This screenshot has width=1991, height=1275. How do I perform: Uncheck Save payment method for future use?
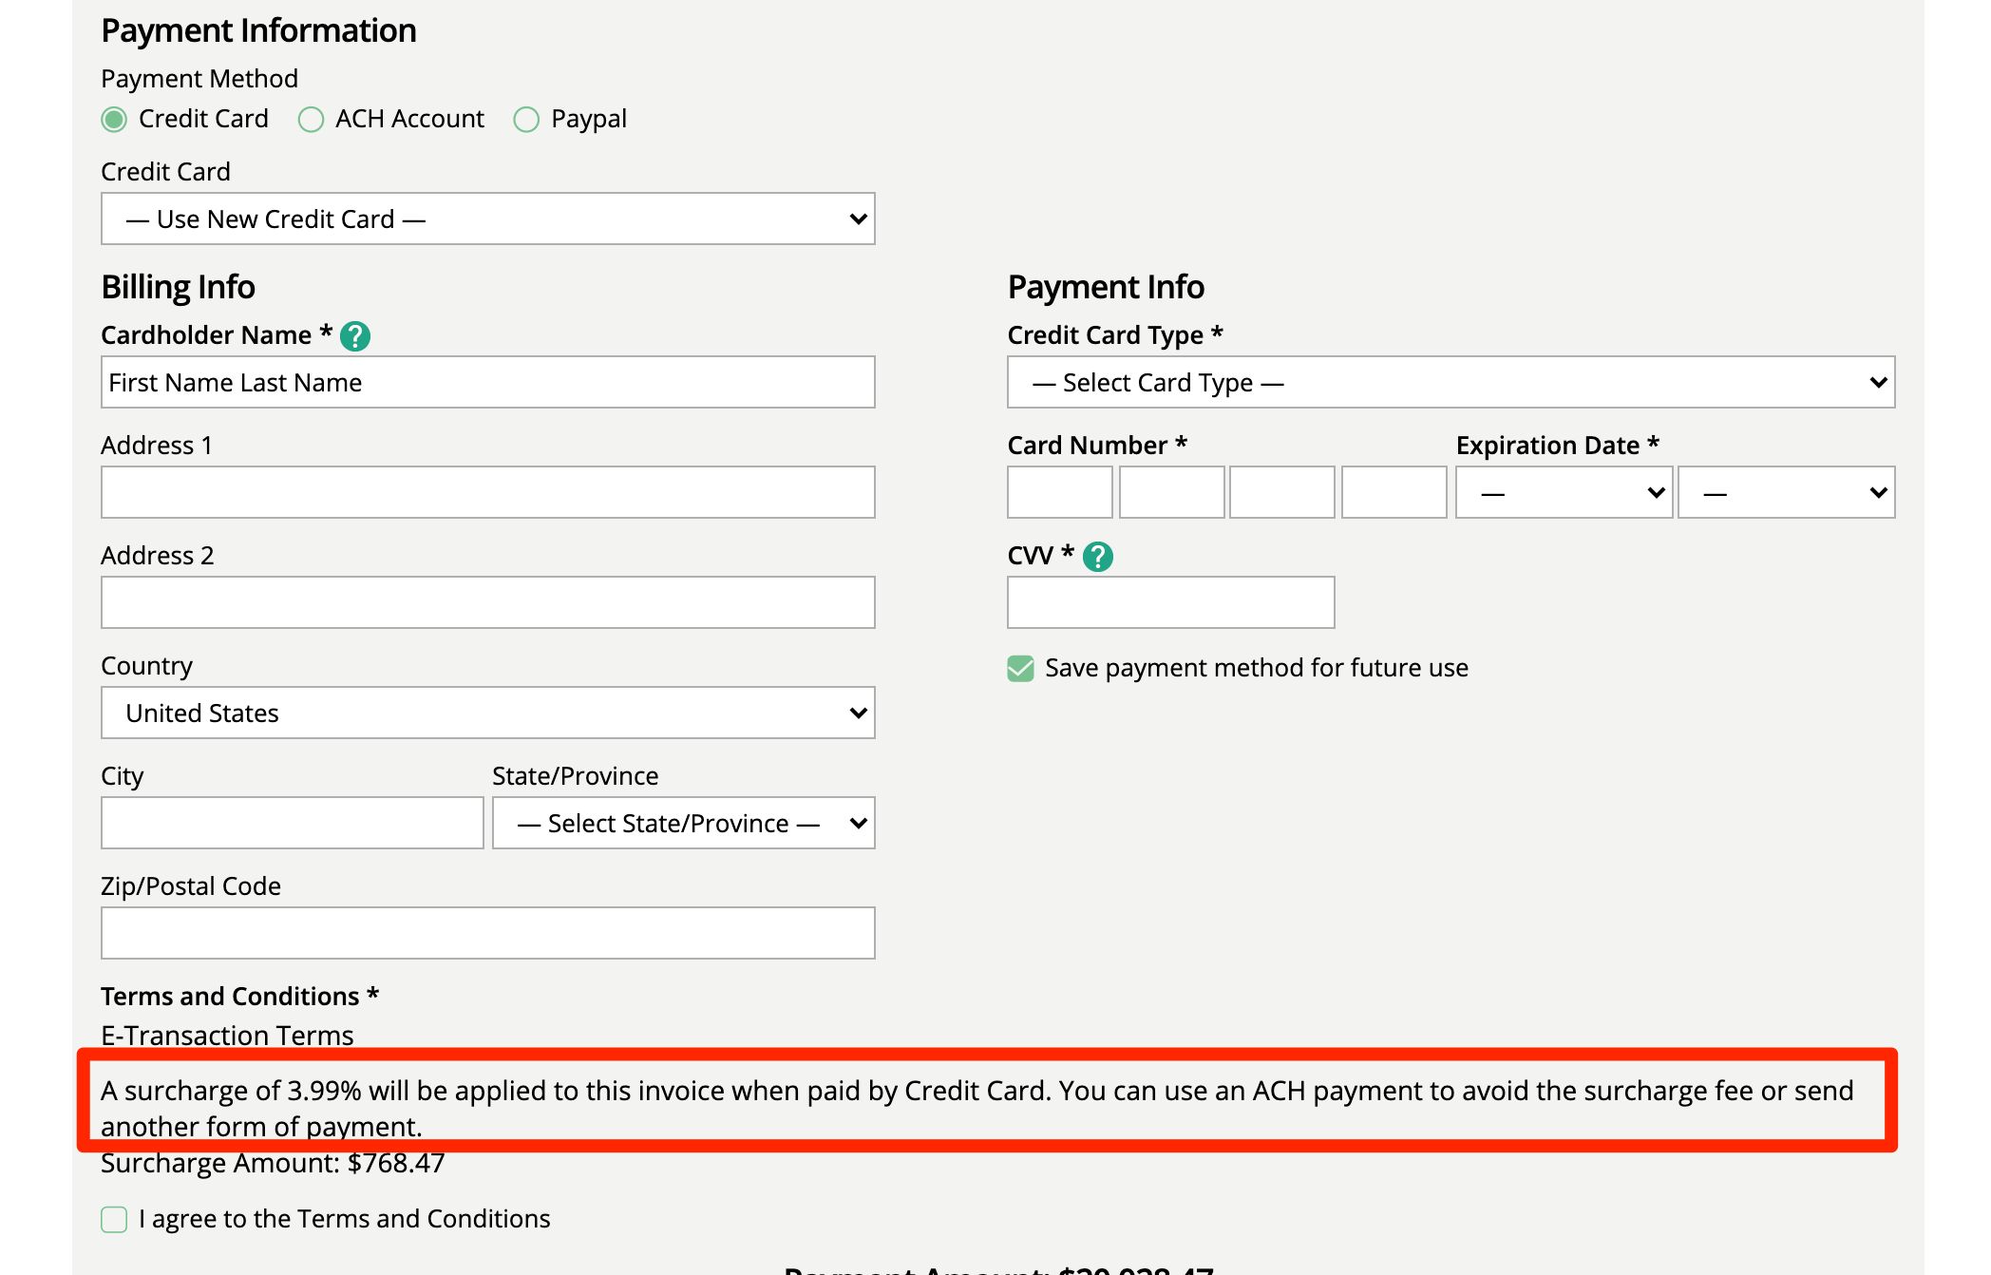(x=1020, y=669)
